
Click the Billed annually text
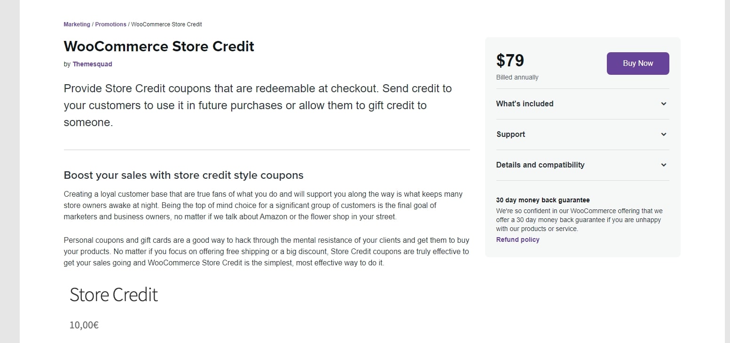[x=517, y=77]
